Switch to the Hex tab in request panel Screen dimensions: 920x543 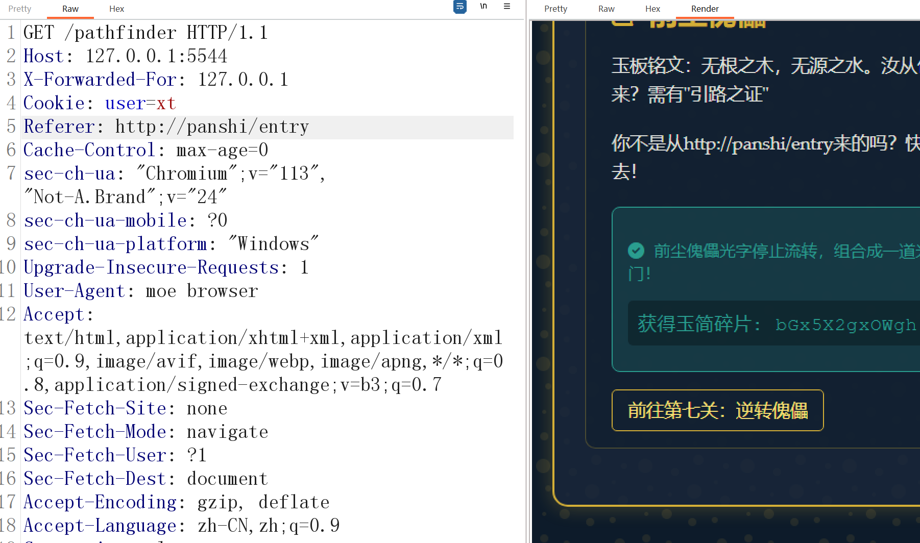click(116, 9)
